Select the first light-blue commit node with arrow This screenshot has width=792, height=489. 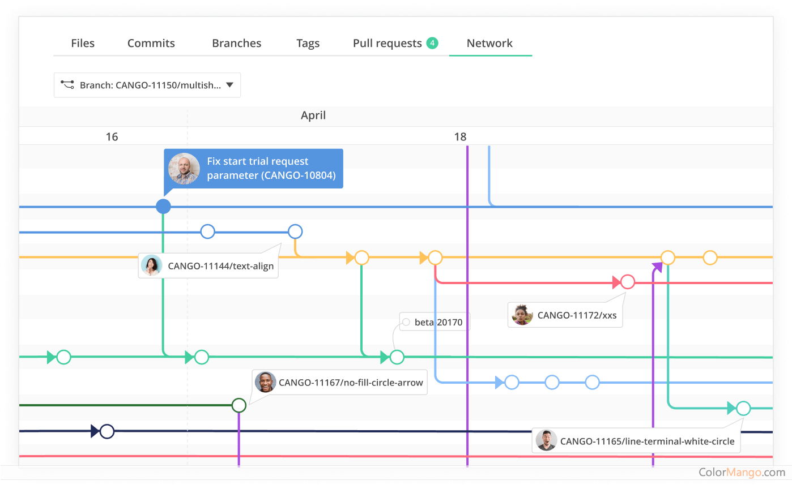tap(512, 383)
